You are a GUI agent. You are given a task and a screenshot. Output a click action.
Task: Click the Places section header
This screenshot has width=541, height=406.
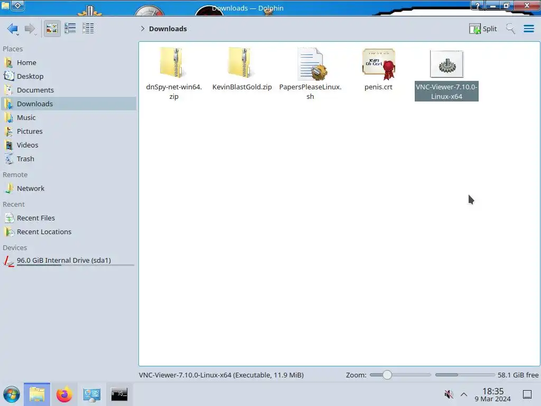[13, 49]
